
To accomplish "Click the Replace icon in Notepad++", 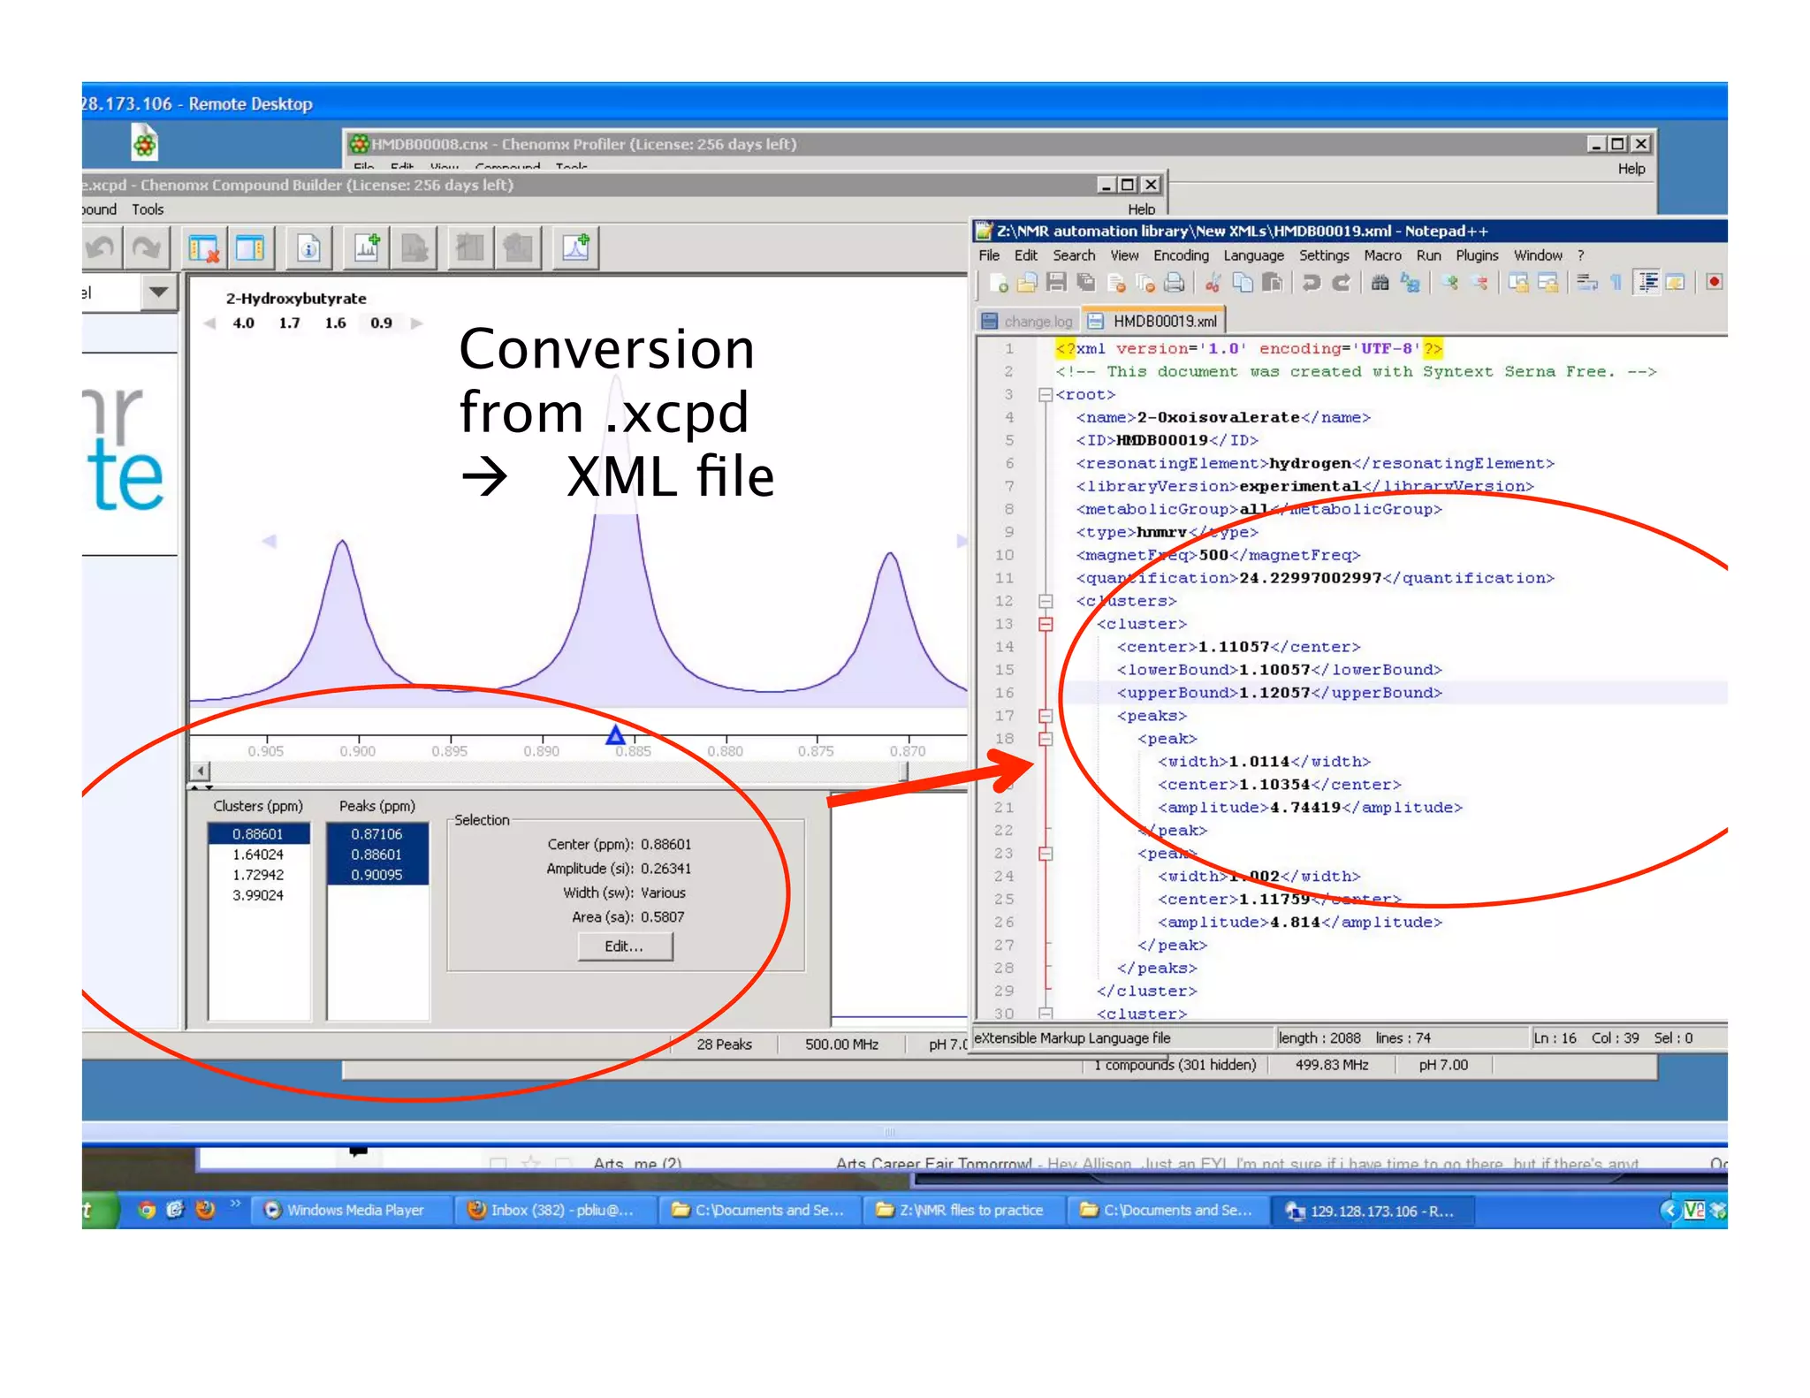I will click(1411, 283).
